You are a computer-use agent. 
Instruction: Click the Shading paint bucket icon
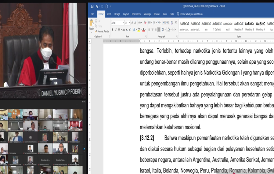pos(169,30)
